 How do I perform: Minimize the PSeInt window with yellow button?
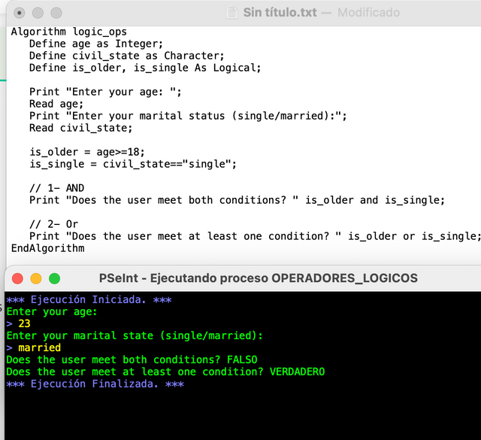point(36,278)
